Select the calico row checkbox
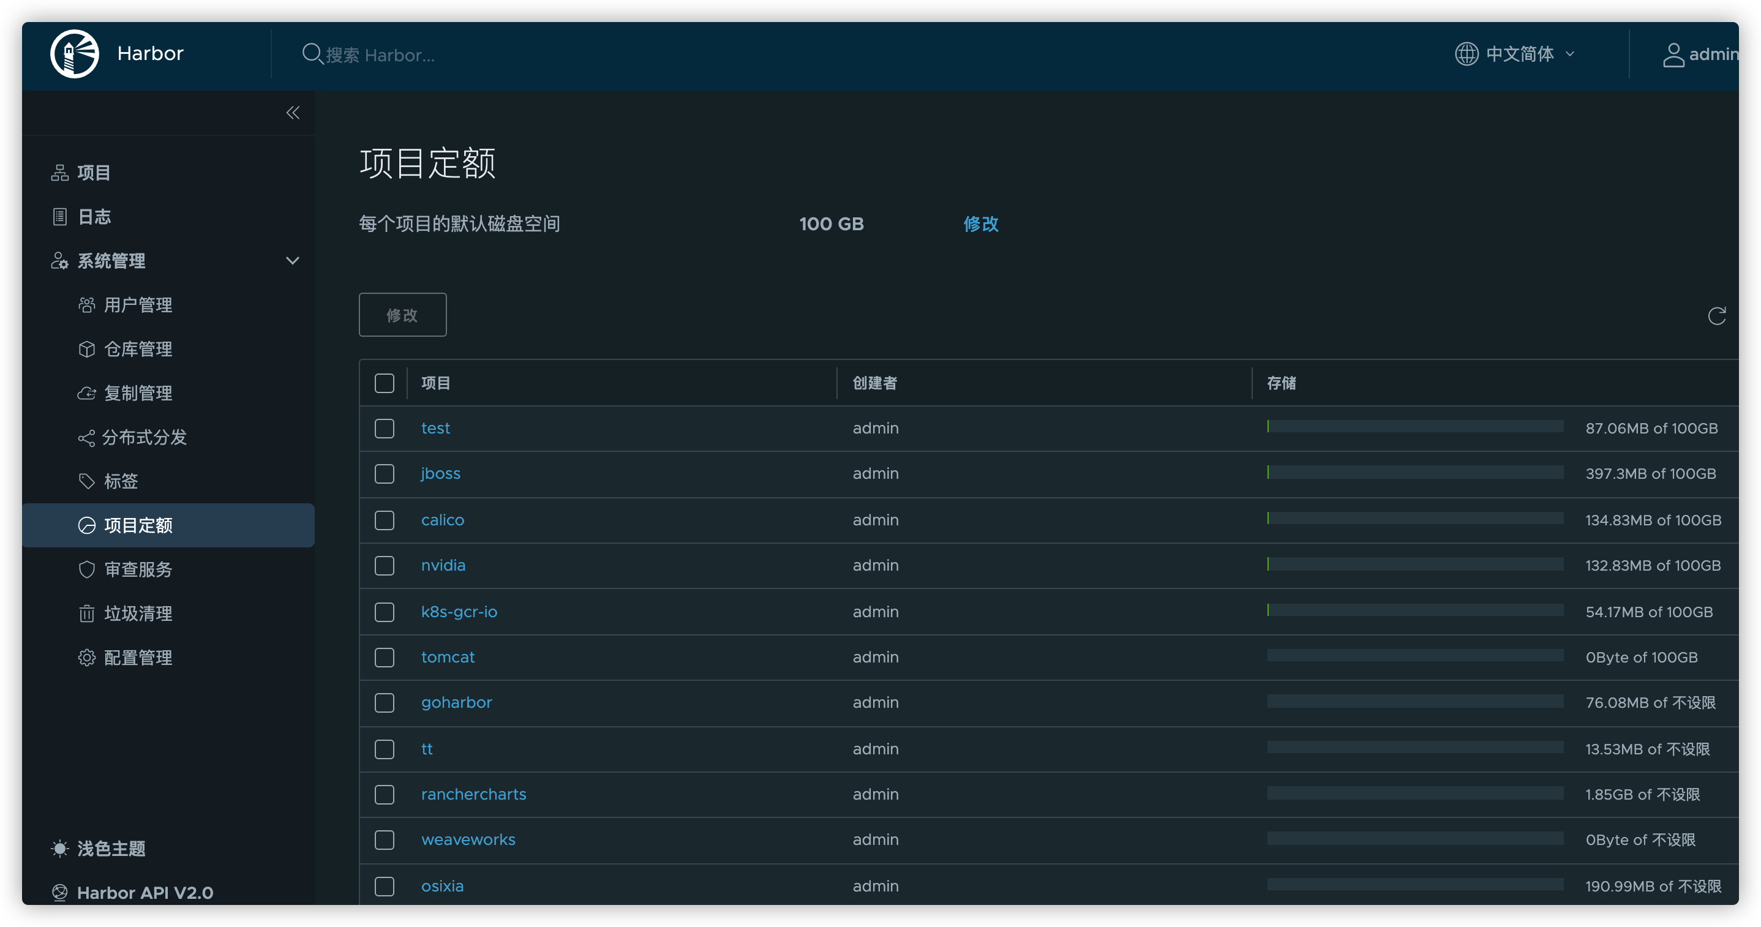The width and height of the screenshot is (1761, 927). (384, 520)
